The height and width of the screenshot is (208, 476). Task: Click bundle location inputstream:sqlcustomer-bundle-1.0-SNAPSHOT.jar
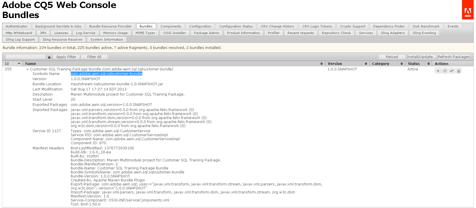tap(117, 84)
